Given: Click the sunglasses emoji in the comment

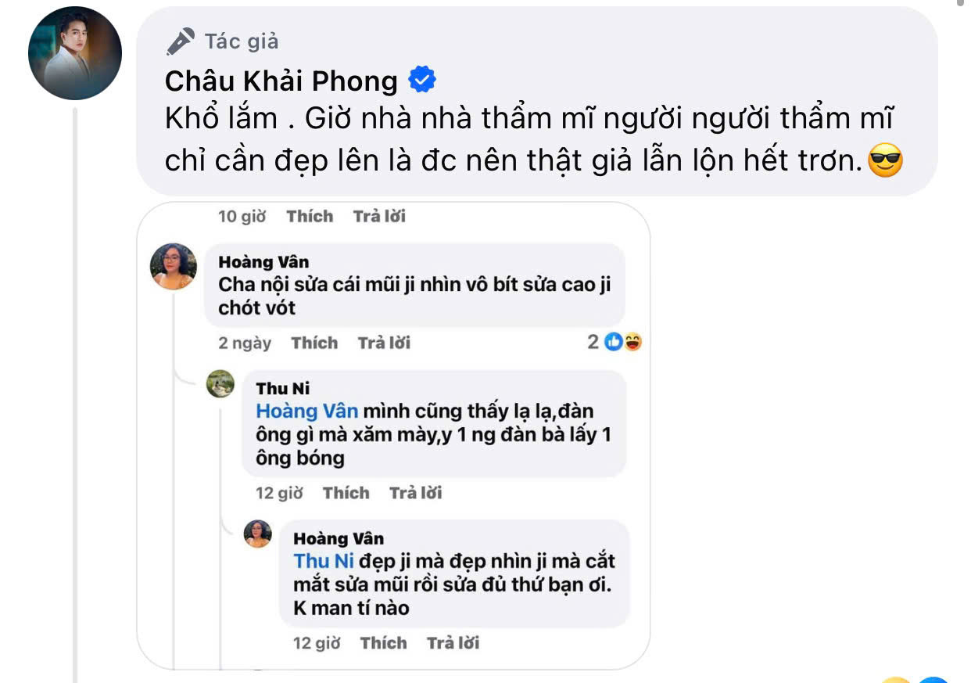Looking at the screenshot, I should (887, 162).
